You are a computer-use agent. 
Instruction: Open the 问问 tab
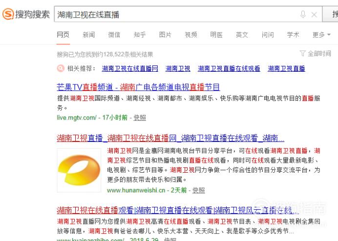[268, 35]
